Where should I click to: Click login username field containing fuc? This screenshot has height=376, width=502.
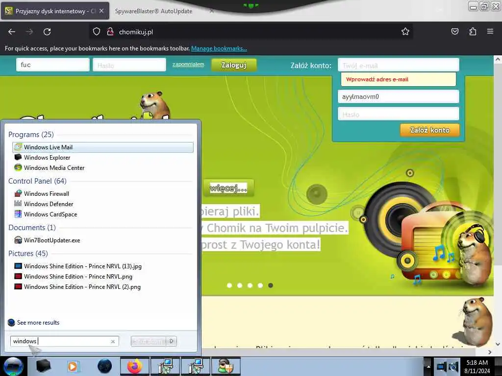pyautogui.click(x=52, y=65)
